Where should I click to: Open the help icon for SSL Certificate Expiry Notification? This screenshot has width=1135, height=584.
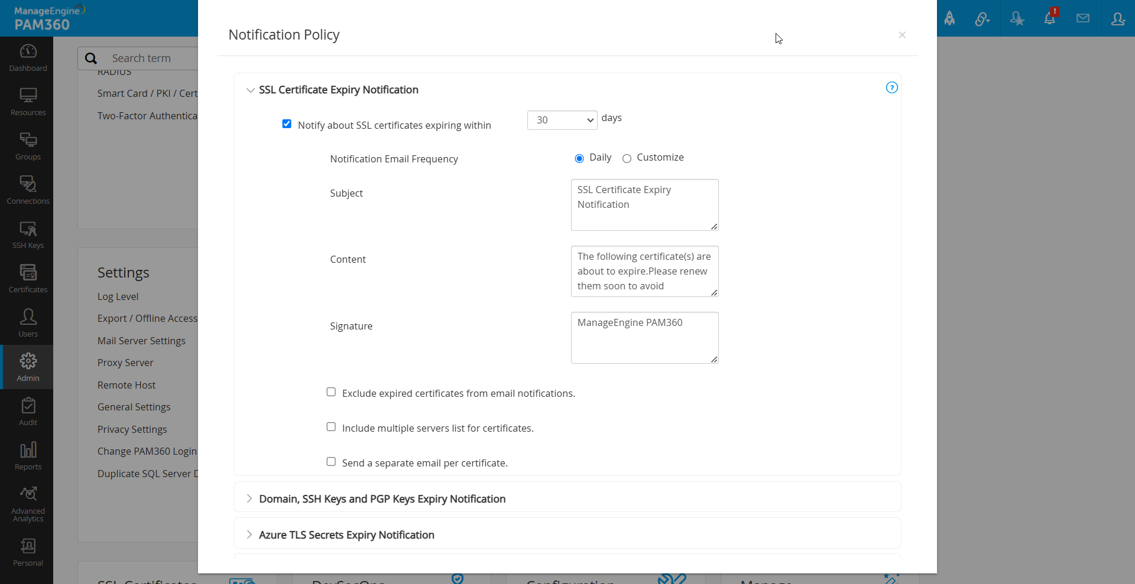click(x=891, y=87)
